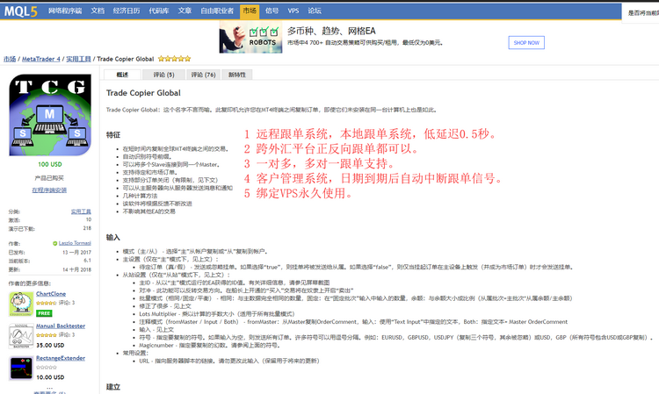Go to 市场 breadcrumb link
This screenshot has width=659, height=394.
[10, 59]
